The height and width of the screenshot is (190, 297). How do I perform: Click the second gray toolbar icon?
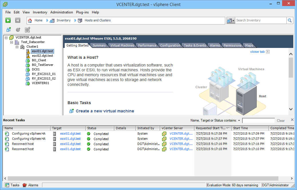coord(18,30)
